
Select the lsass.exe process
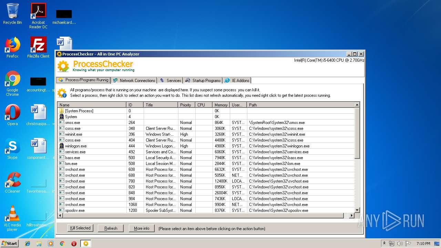tap(206, 158)
